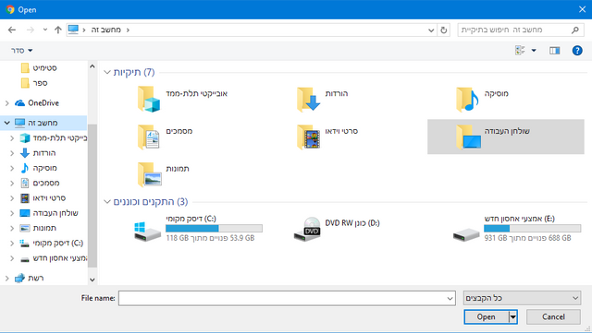
Task: Open address bar history dropdown
Action: tap(431, 30)
